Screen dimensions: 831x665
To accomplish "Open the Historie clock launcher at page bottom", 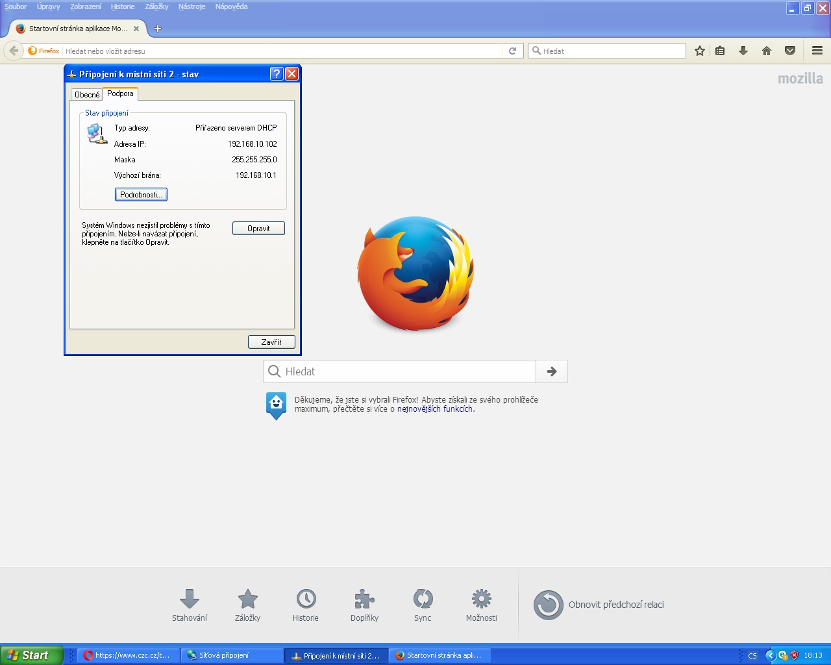I will (x=306, y=599).
